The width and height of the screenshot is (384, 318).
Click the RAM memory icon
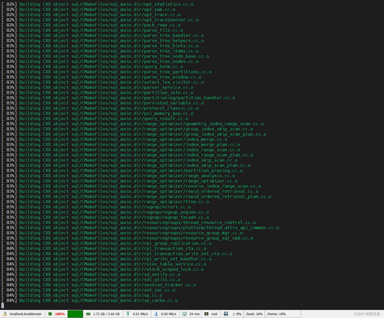pyautogui.click(x=88, y=314)
